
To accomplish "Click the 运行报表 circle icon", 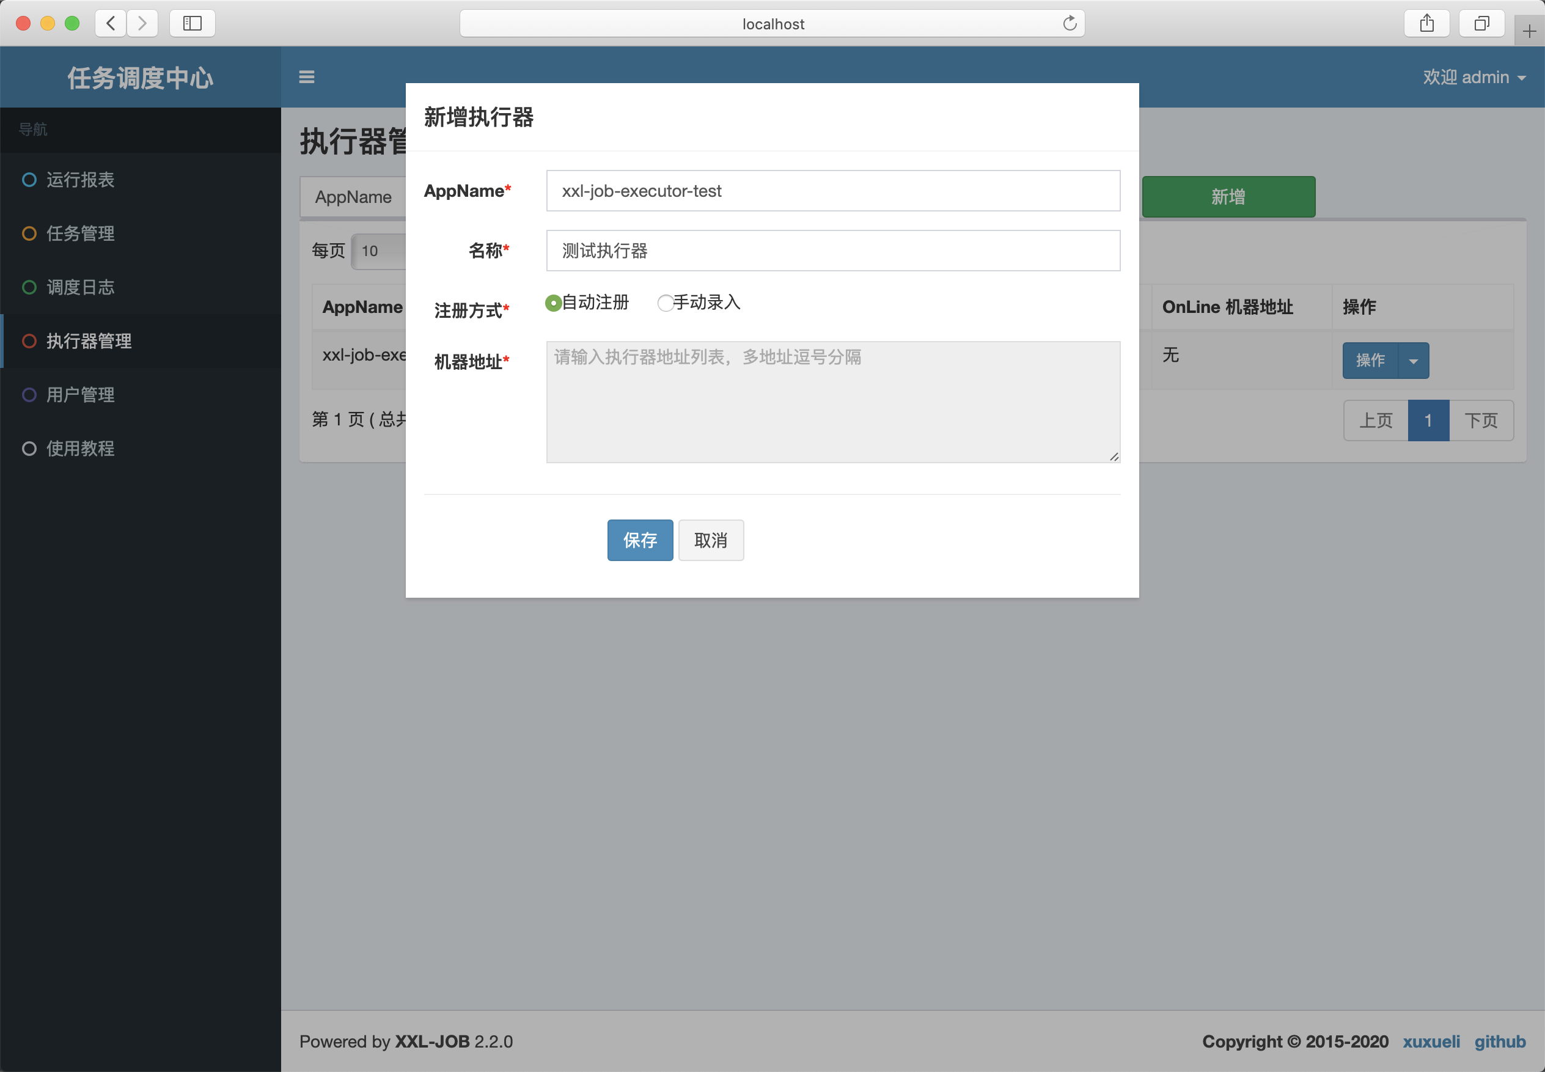I will tap(29, 179).
